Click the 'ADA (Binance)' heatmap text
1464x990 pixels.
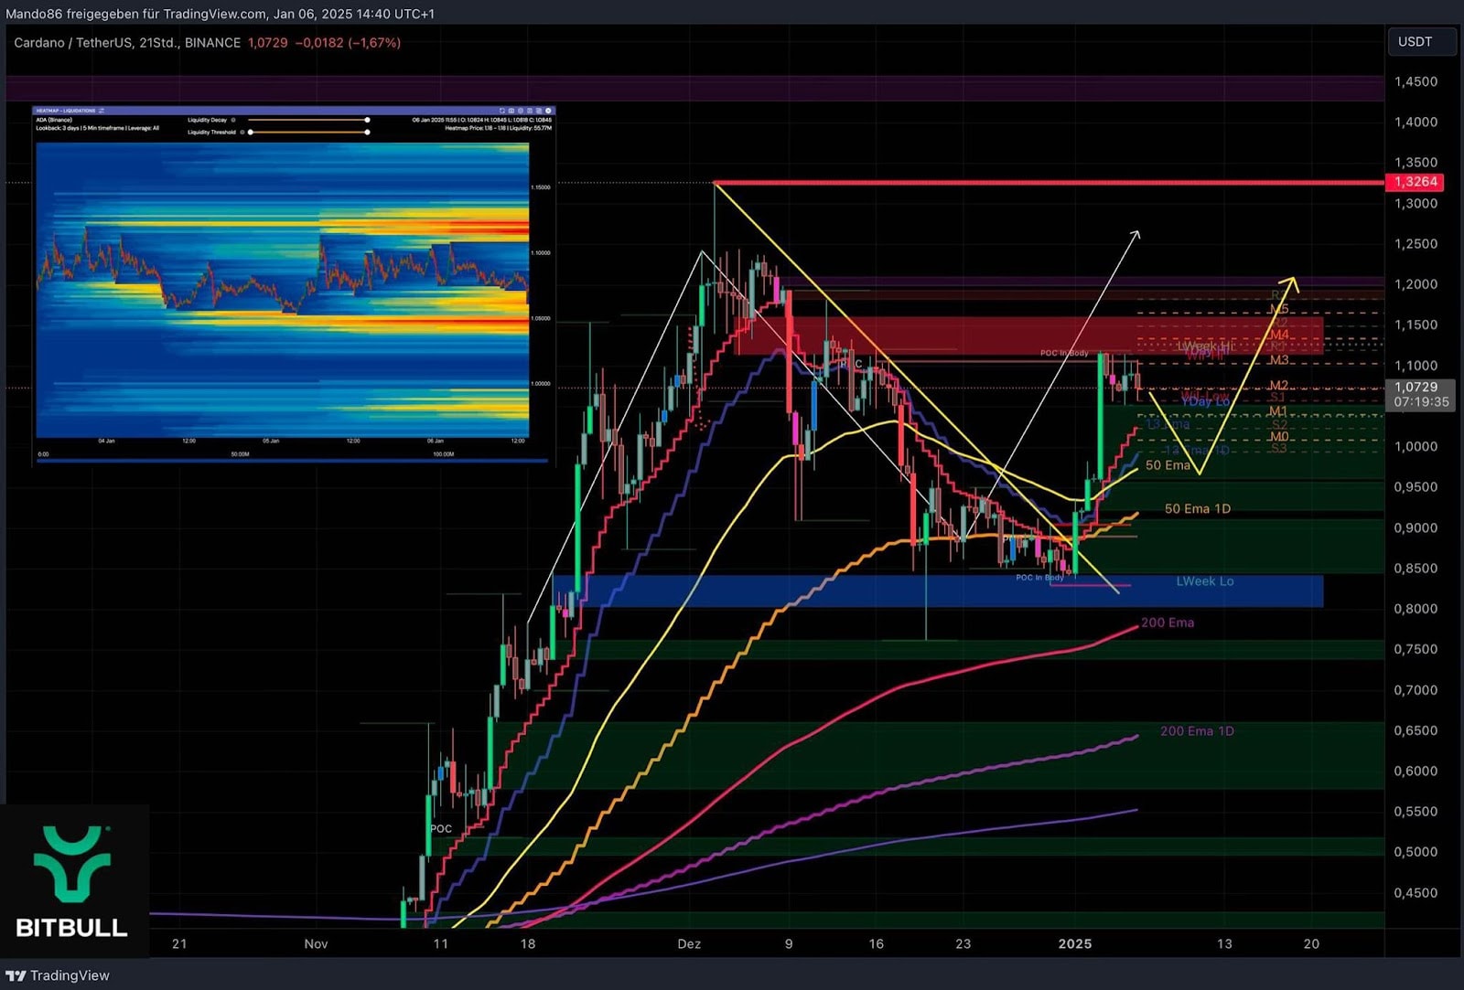tap(54, 120)
